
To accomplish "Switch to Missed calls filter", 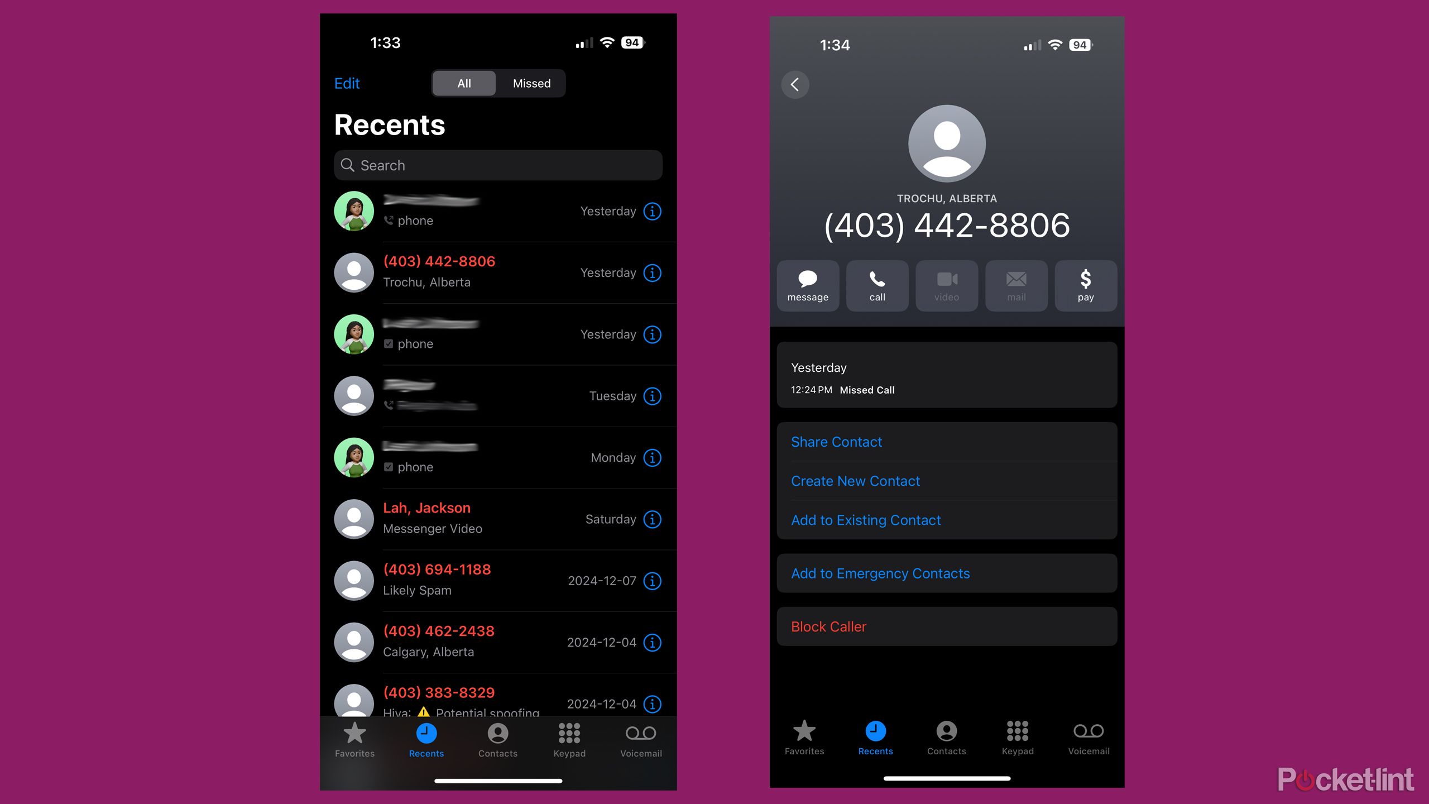I will 531,83.
